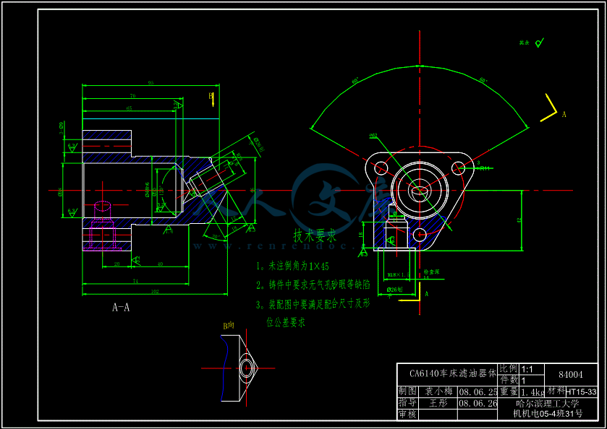Viewport: 607px width, 429px height.
Task: Click the date '08.06.26'
Action: [x=477, y=404]
